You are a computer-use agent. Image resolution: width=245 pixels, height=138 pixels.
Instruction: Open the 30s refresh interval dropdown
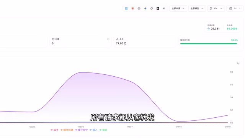[x=216, y=8]
